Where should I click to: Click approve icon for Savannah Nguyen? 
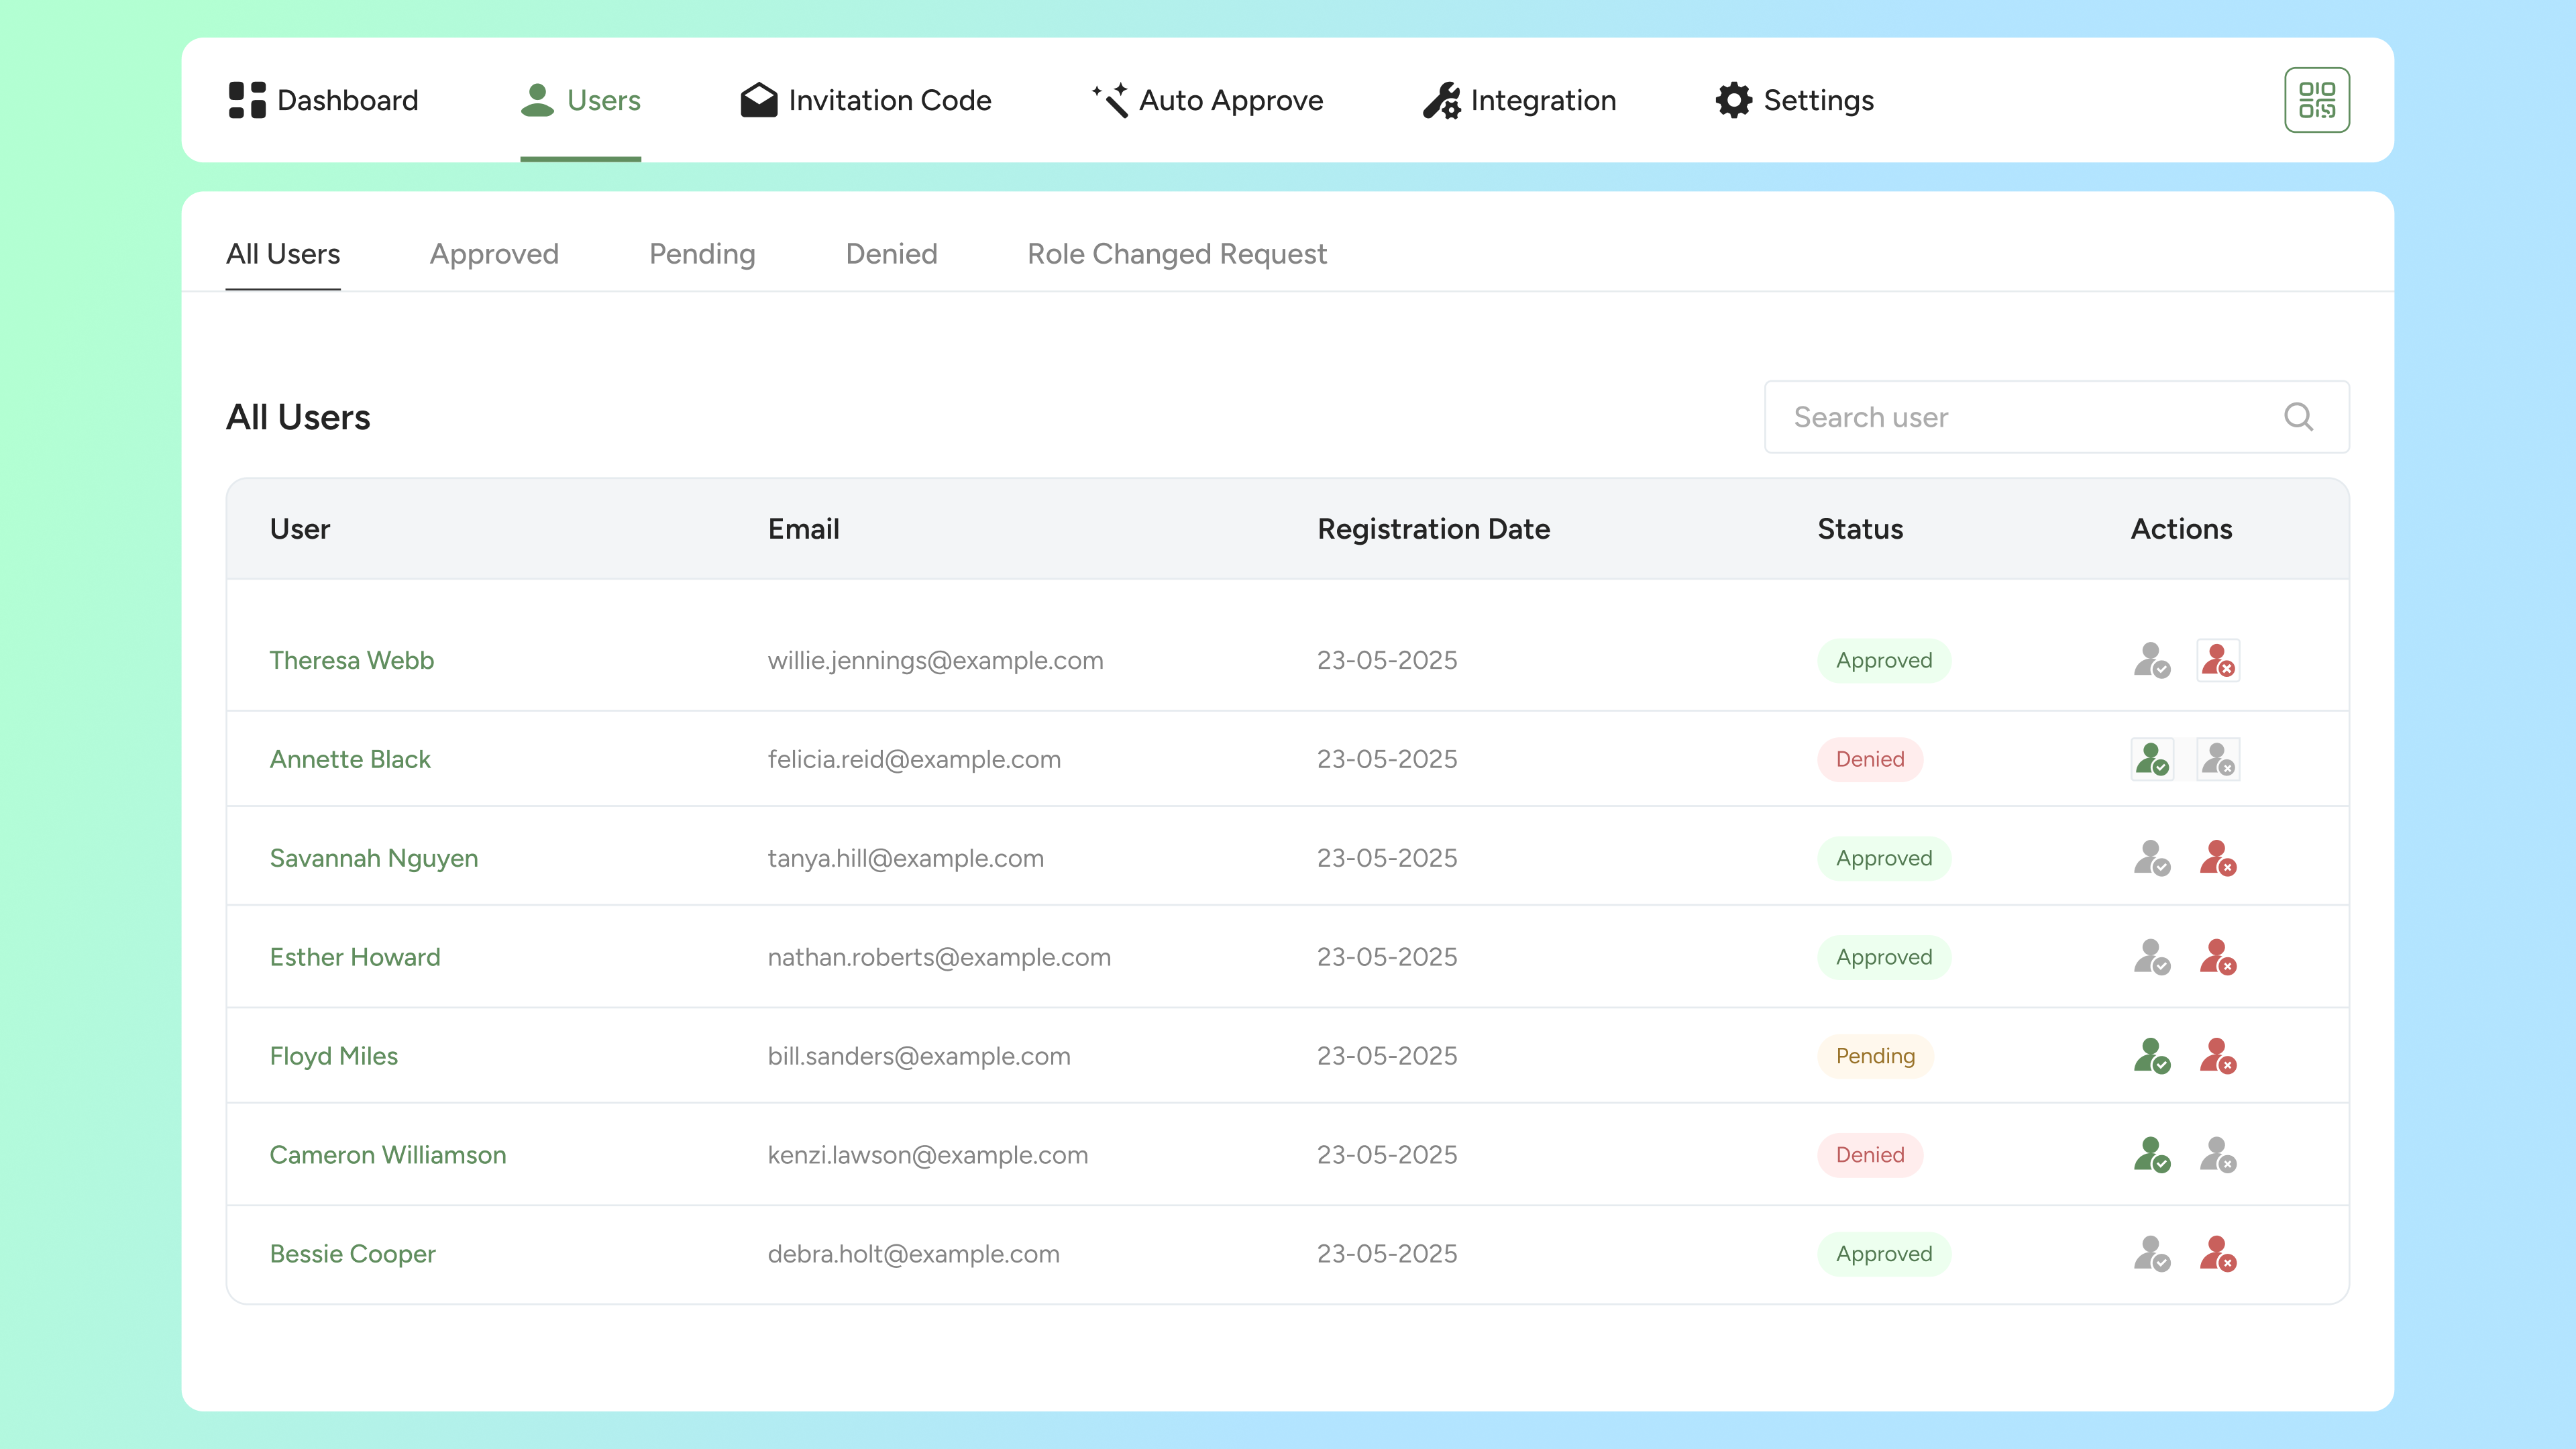2151,858
